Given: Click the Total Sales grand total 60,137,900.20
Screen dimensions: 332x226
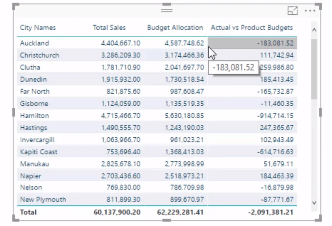Looking at the screenshot, I should pyautogui.click(x=117, y=212).
